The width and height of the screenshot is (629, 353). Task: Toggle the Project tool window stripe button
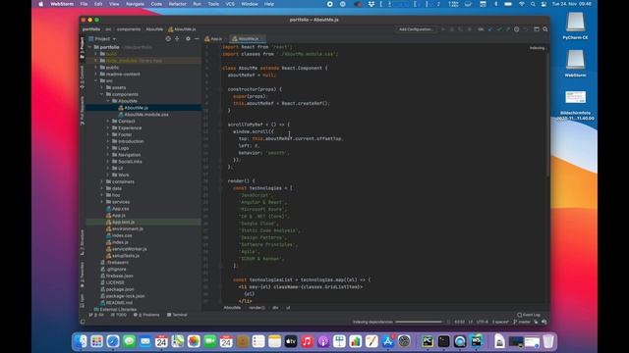pyautogui.click(x=83, y=48)
